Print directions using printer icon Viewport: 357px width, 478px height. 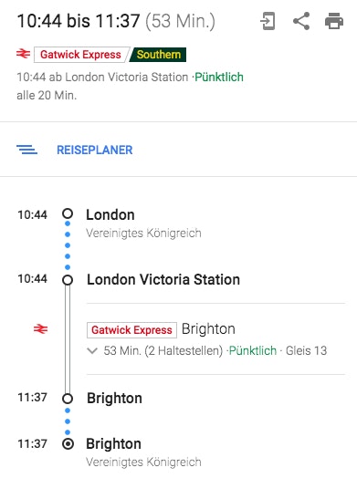point(334,21)
